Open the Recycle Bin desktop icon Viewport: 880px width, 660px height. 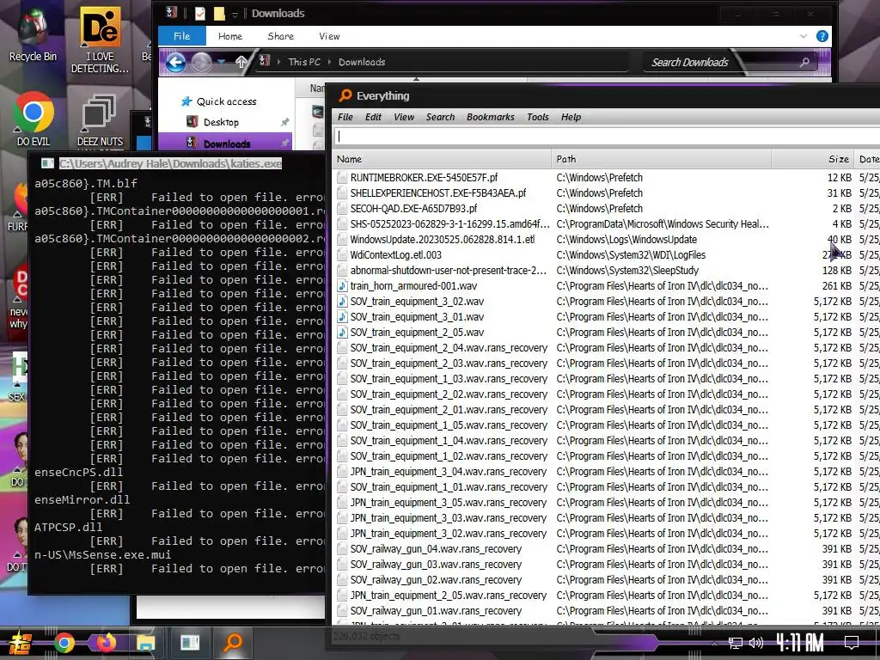[33, 34]
